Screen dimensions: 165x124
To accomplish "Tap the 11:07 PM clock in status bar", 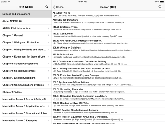I will 82,2.
